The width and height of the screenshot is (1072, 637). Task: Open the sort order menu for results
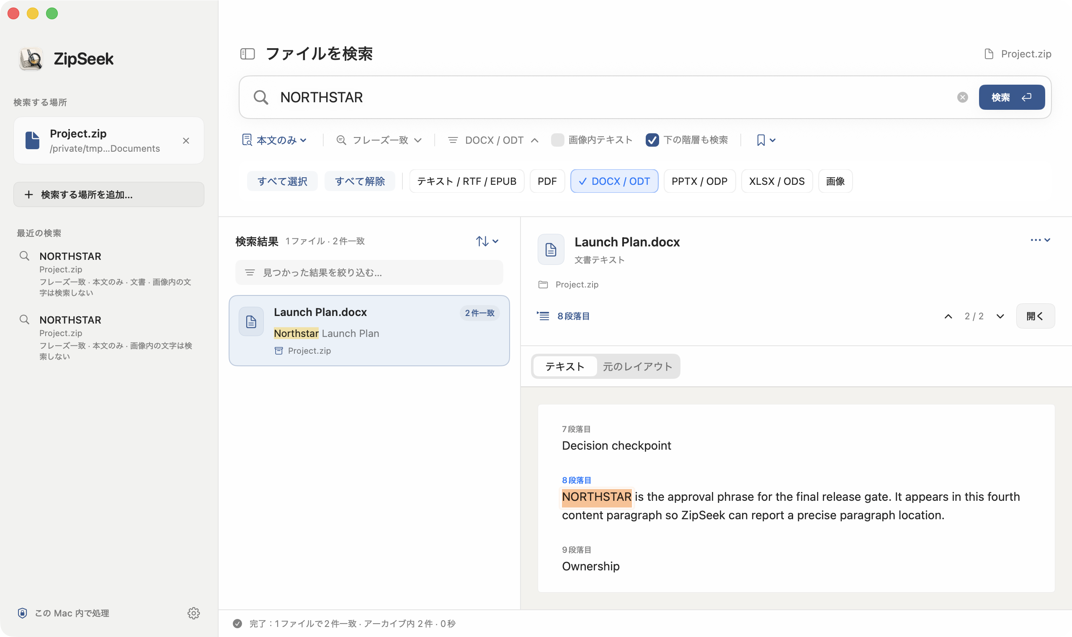coord(487,241)
